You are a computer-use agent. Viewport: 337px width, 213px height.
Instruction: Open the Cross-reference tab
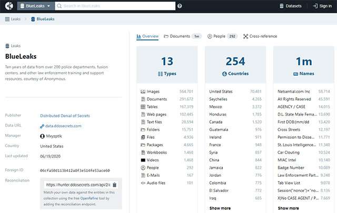point(260,36)
